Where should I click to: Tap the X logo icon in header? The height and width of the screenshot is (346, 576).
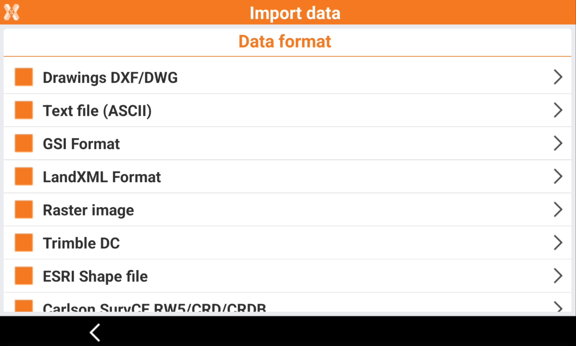click(x=12, y=13)
